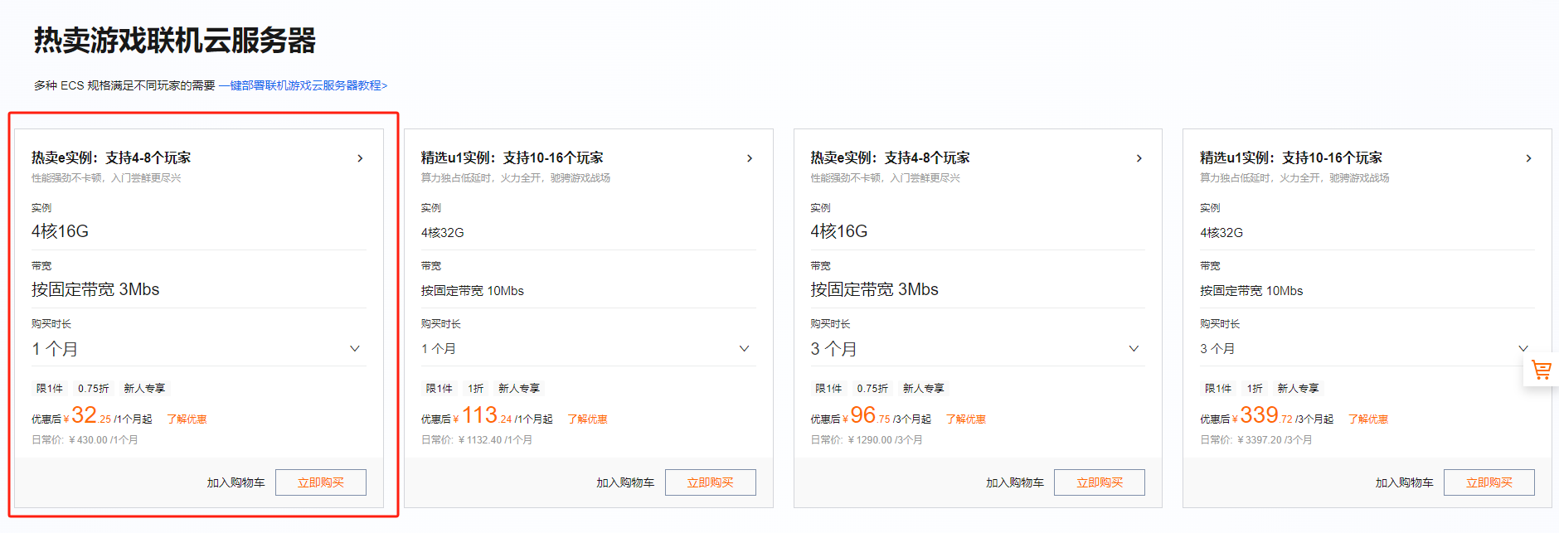Click the arrow on the ¥113.24 精选u1实例 card

(750, 158)
